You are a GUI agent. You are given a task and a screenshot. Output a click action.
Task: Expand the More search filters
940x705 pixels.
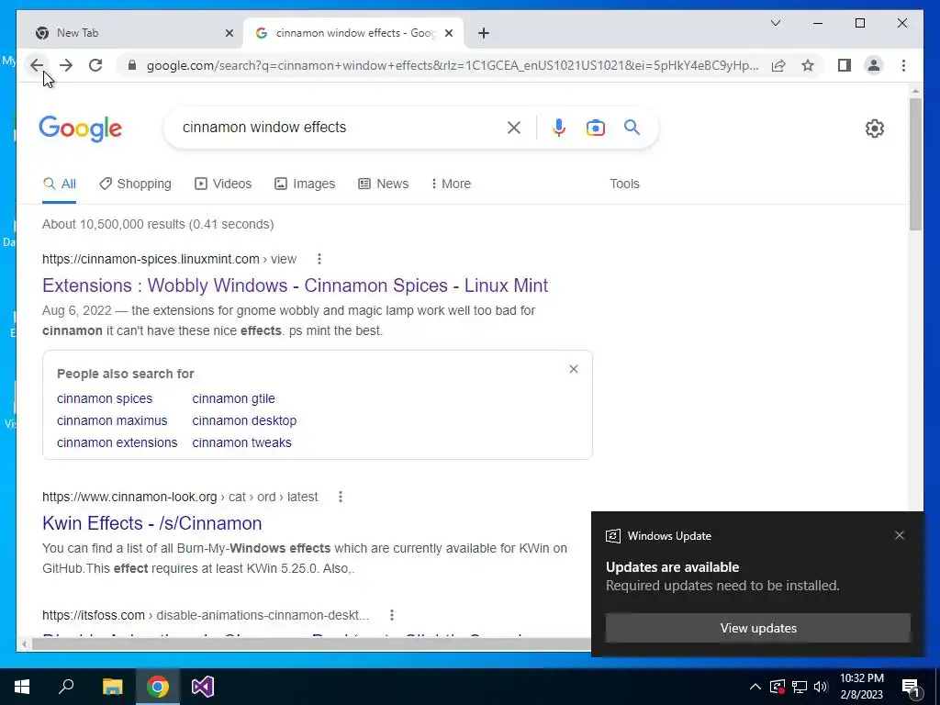click(451, 184)
